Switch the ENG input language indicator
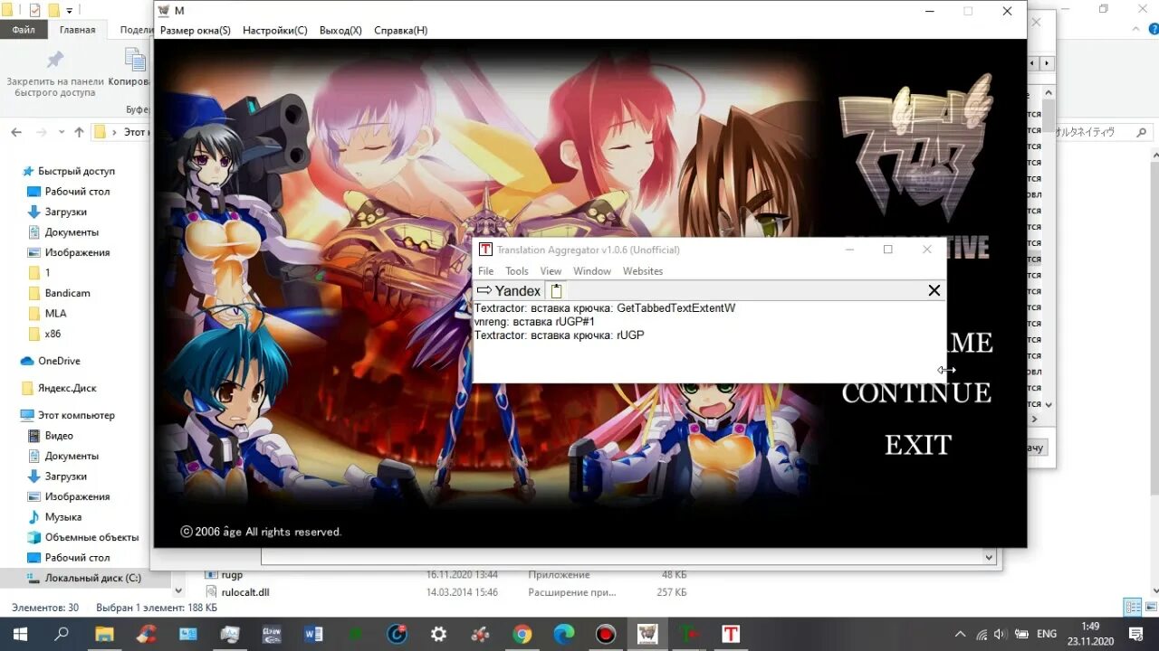The width and height of the screenshot is (1159, 651). point(1047,634)
